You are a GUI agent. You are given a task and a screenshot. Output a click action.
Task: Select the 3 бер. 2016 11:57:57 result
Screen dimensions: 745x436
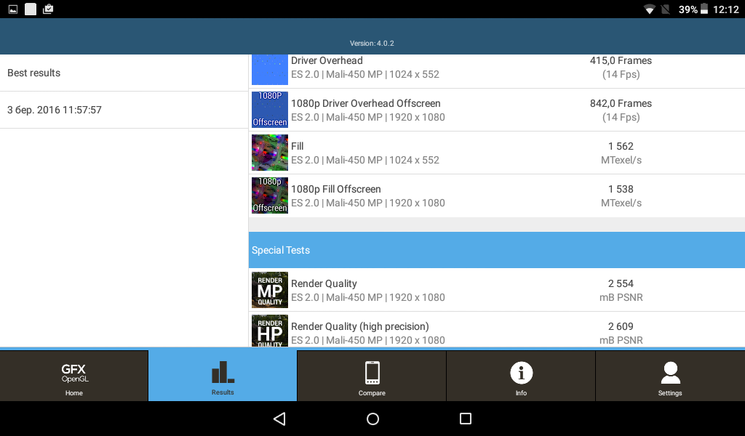tap(124, 110)
